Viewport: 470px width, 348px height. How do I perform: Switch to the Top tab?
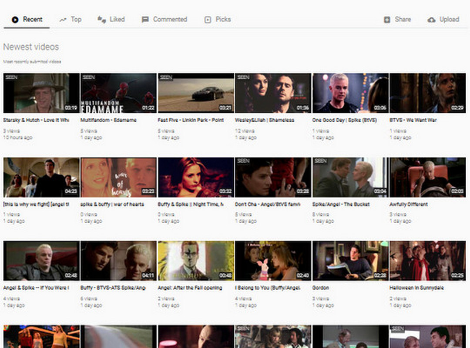coord(76,20)
